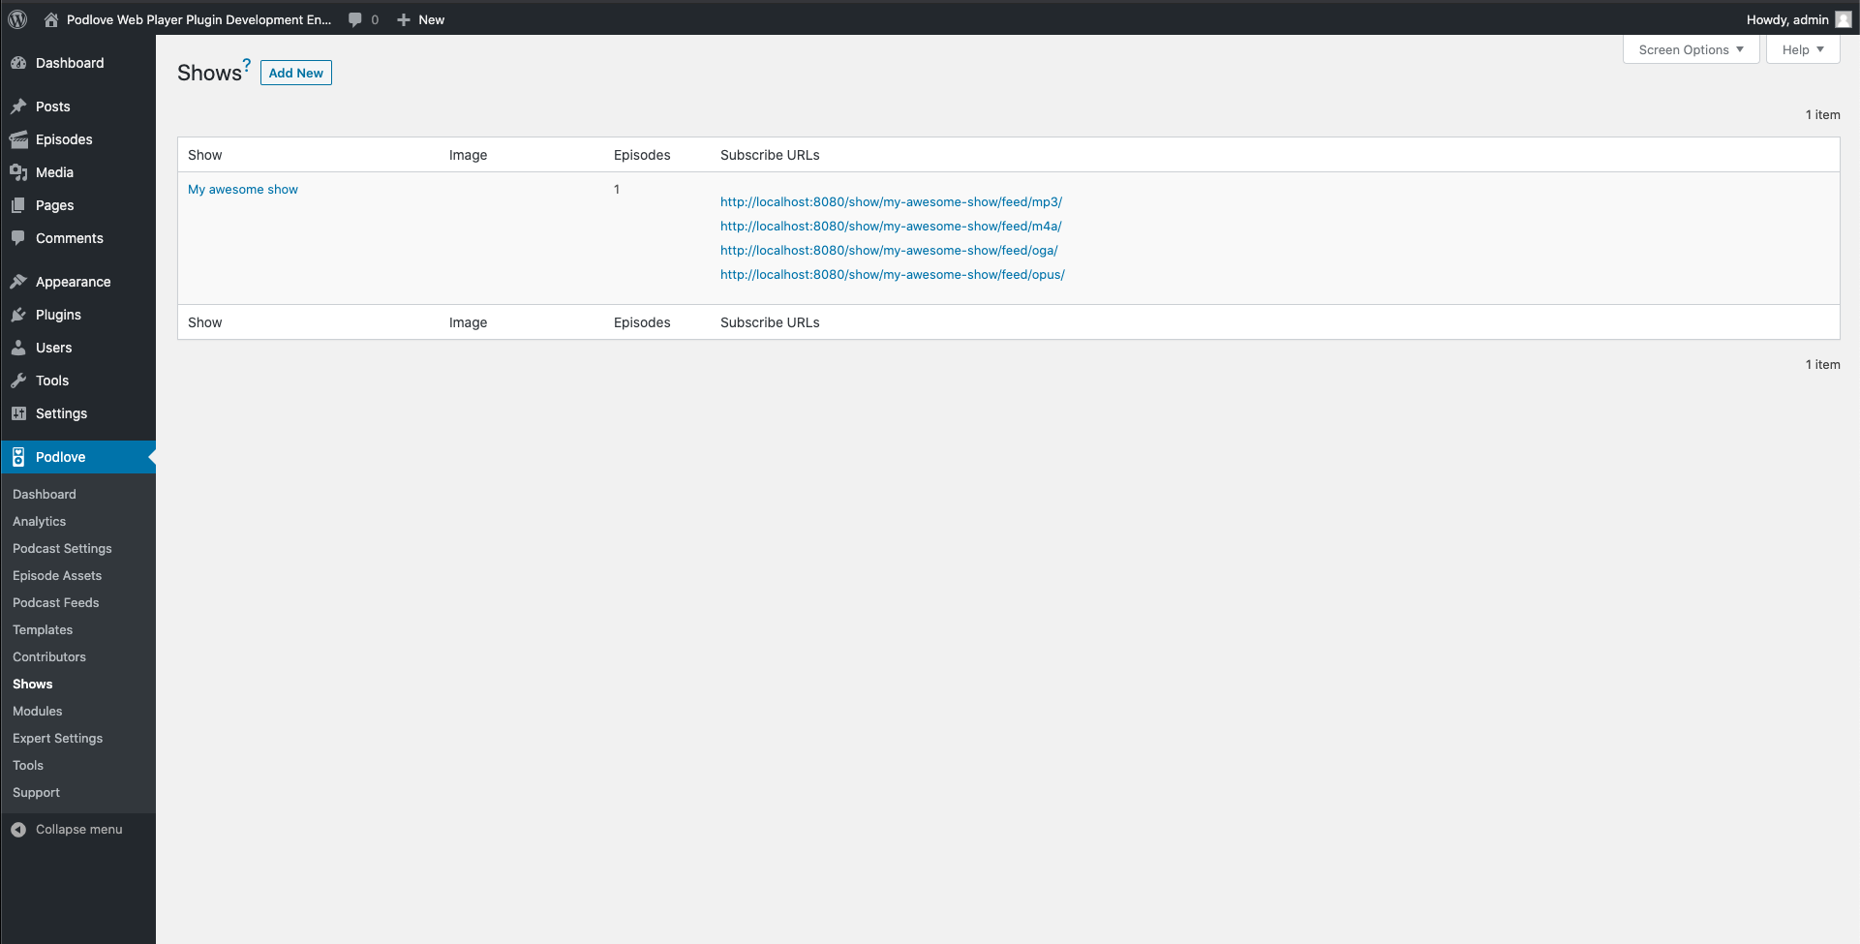Click the Comments icon in the sidebar
The image size is (1860, 944).
(x=18, y=238)
